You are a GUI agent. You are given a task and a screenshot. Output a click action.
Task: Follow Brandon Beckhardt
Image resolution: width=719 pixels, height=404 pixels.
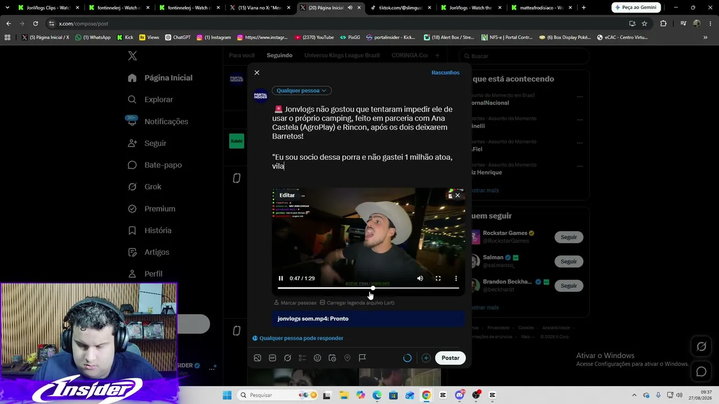click(x=568, y=286)
